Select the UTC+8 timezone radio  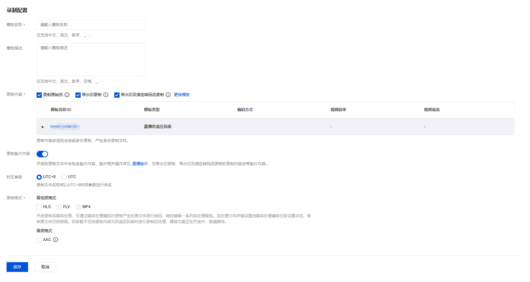tap(39, 177)
